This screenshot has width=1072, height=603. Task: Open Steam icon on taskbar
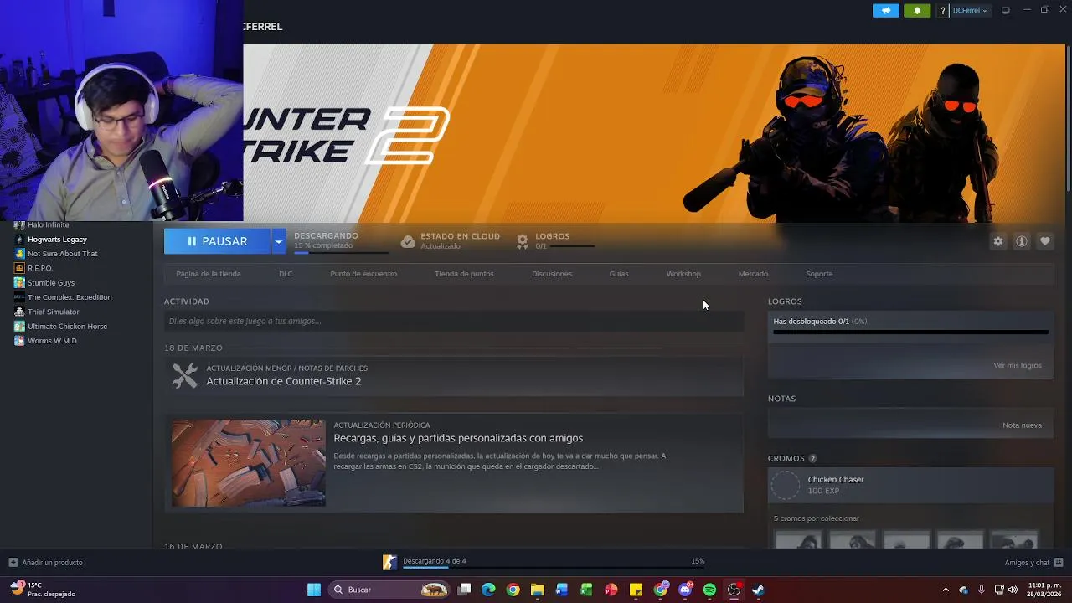click(x=758, y=590)
